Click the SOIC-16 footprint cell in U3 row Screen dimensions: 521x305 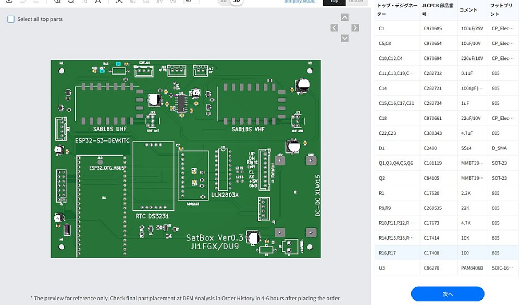coord(503,268)
